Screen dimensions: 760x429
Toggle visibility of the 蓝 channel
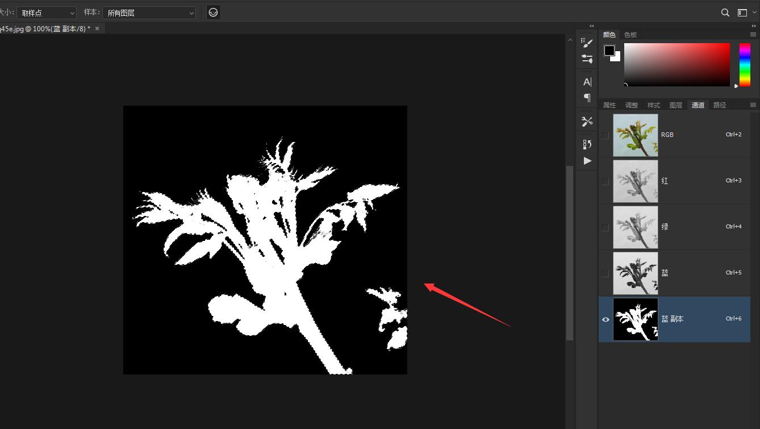605,273
